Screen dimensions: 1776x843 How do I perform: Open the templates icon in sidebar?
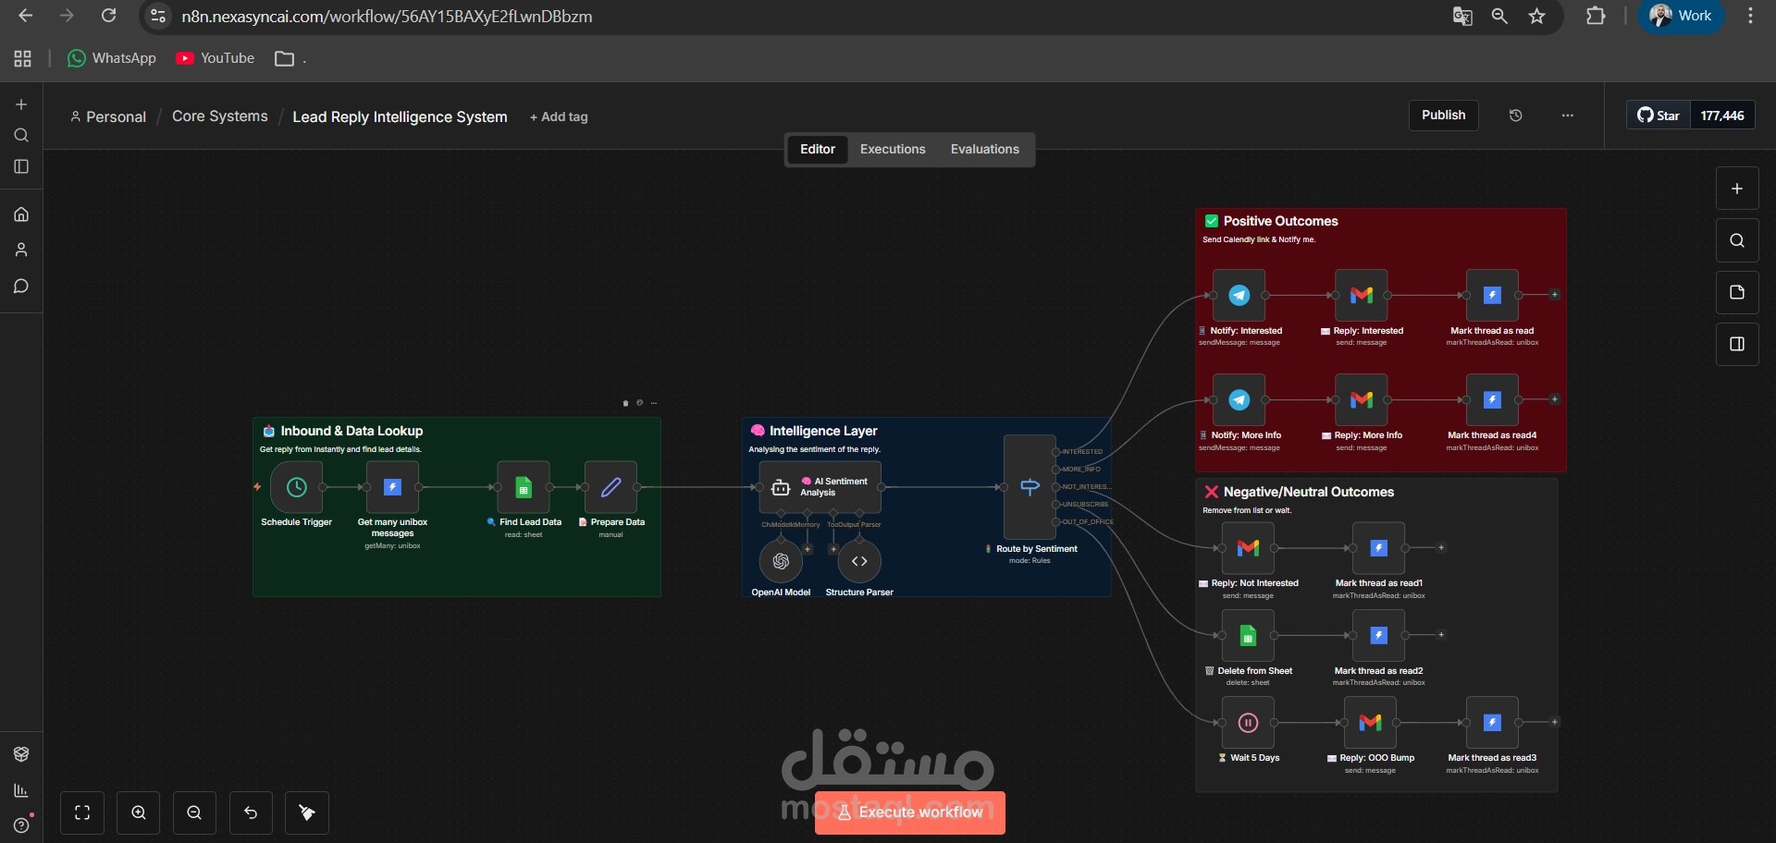[x=21, y=754]
